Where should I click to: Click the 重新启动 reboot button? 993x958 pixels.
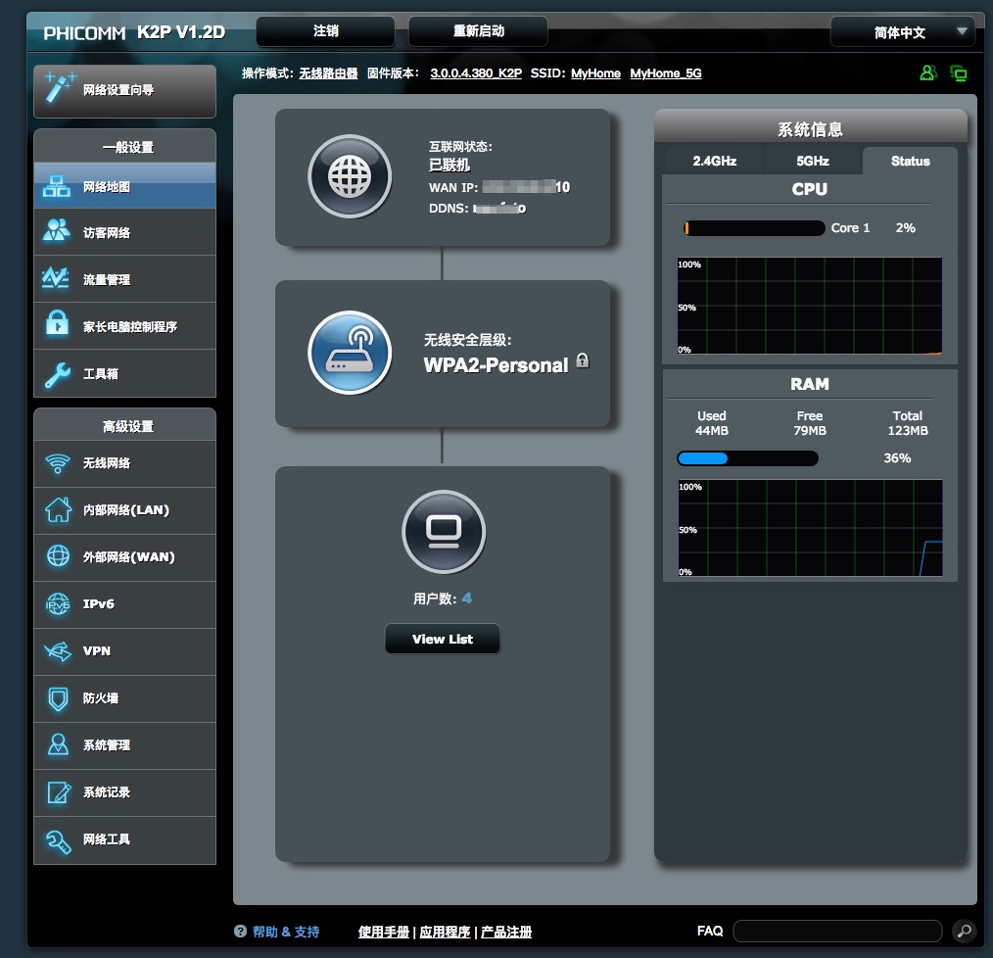pyautogui.click(x=478, y=31)
